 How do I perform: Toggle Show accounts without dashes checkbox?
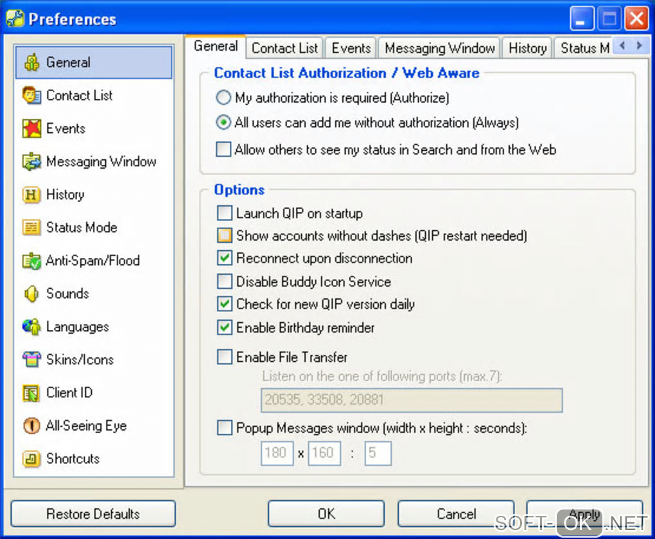tap(224, 235)
